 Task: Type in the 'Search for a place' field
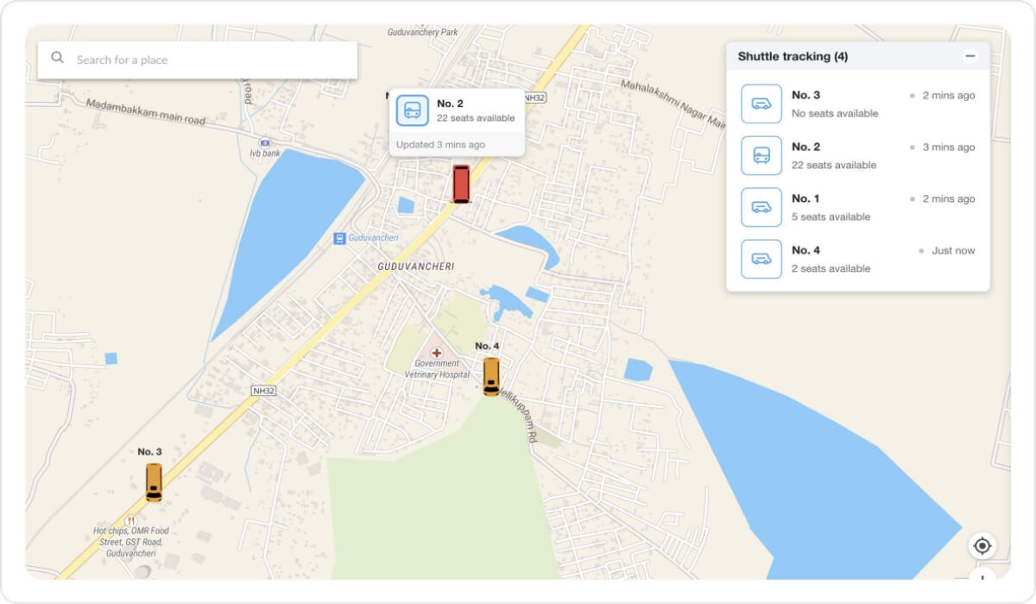(207, 60)
